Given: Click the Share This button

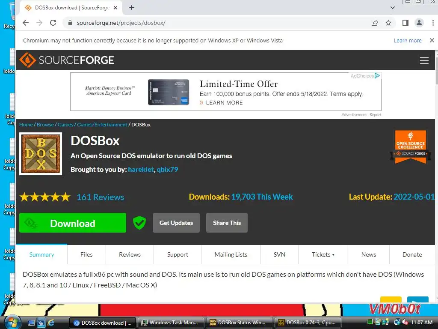Looking at the screenshot, I should pyautogui.click(x=227, y=223).
